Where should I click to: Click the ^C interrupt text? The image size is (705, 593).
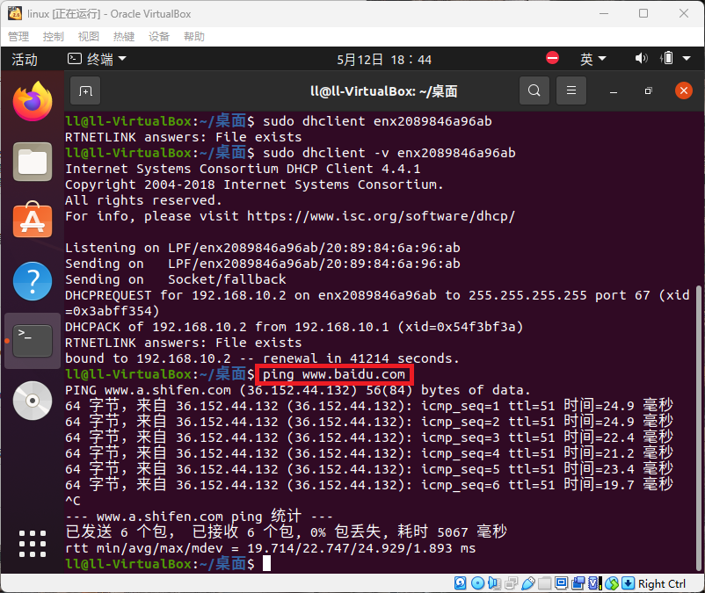(73, 501)
